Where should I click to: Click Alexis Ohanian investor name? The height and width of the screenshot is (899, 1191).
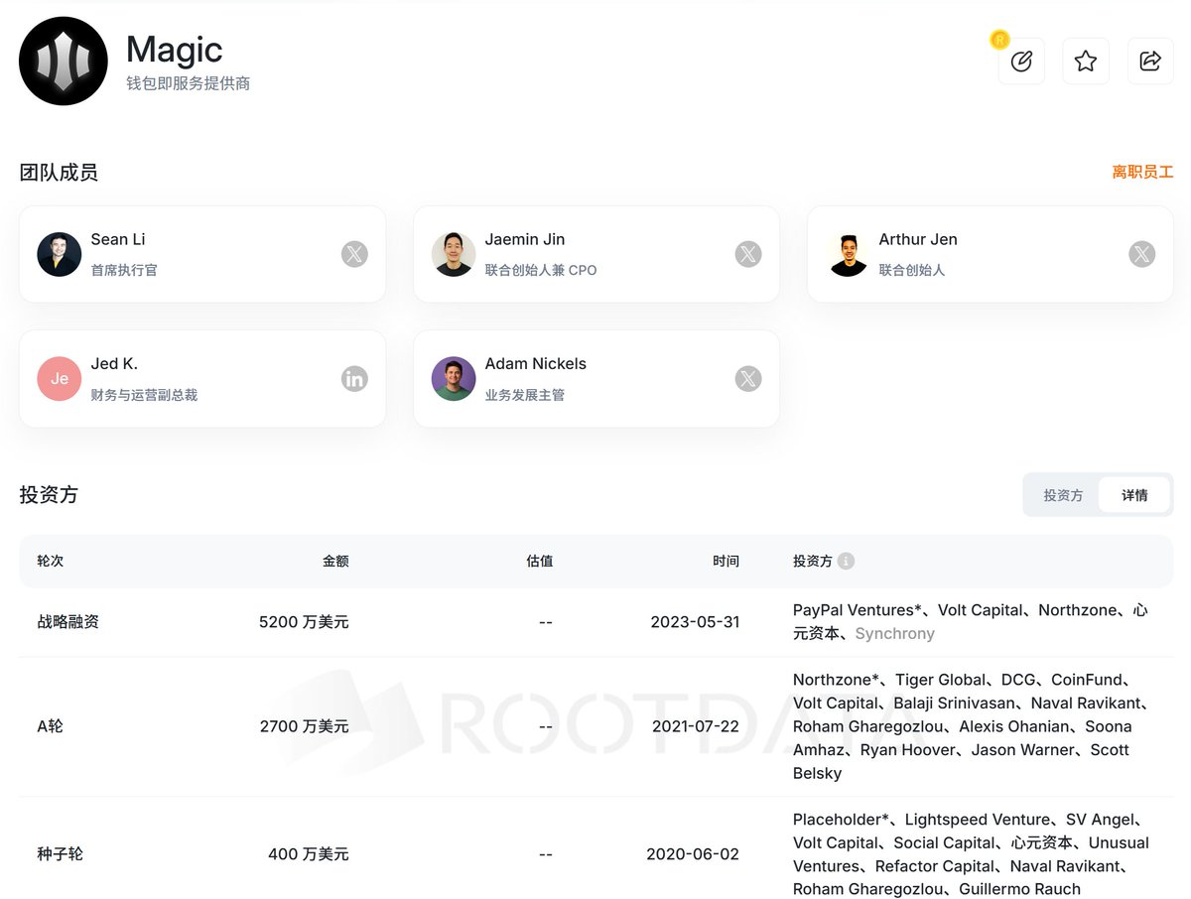point(1014,726)
